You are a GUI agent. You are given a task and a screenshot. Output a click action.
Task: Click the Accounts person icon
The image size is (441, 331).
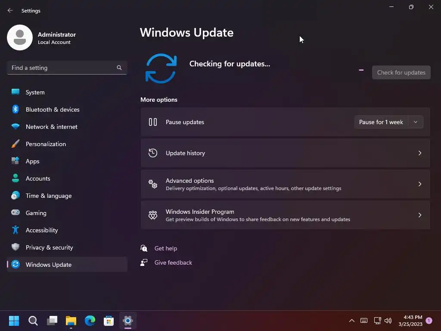tap(16, 178)
